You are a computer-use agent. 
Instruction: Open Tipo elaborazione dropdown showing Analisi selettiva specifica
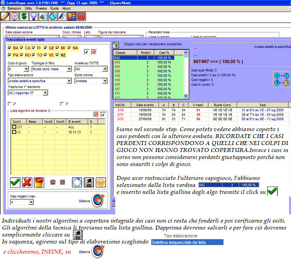(69, 81)
